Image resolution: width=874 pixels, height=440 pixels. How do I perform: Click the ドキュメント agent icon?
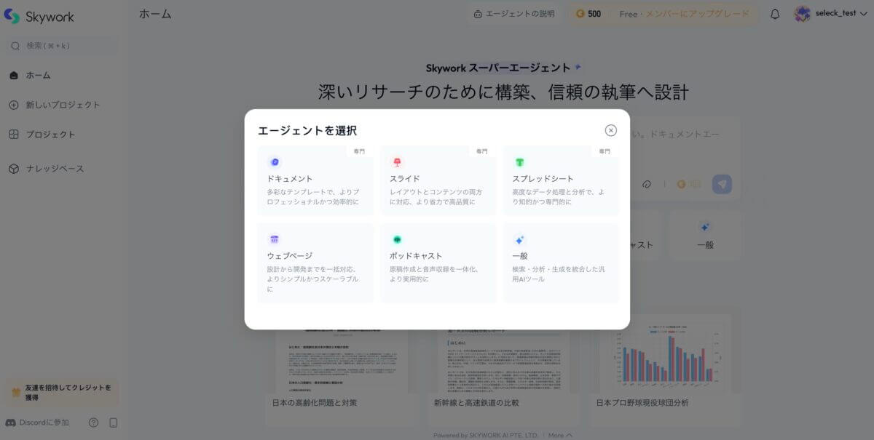tap(275, 162)
